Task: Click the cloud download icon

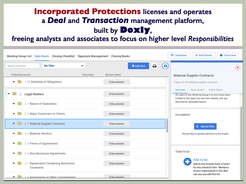Action: (165, 66)
